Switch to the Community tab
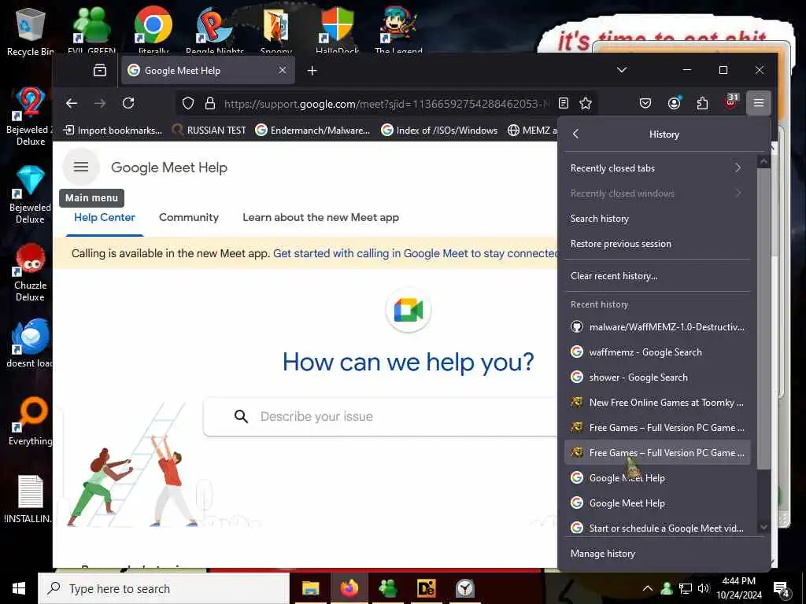This screenshot has height=604, width=806. 189,217
